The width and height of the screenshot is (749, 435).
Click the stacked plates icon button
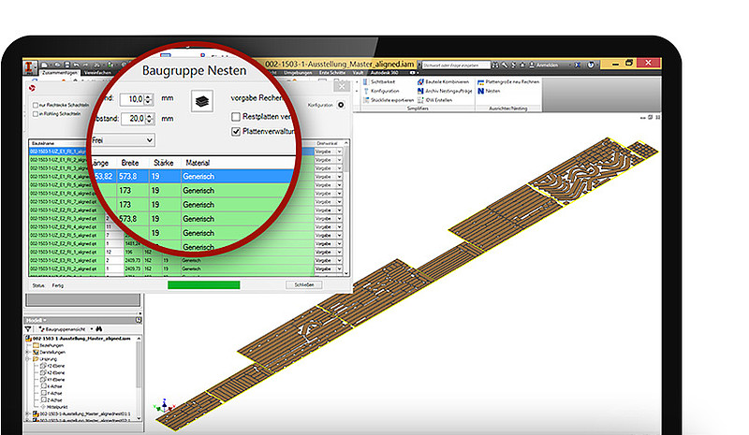coord(202,101)
